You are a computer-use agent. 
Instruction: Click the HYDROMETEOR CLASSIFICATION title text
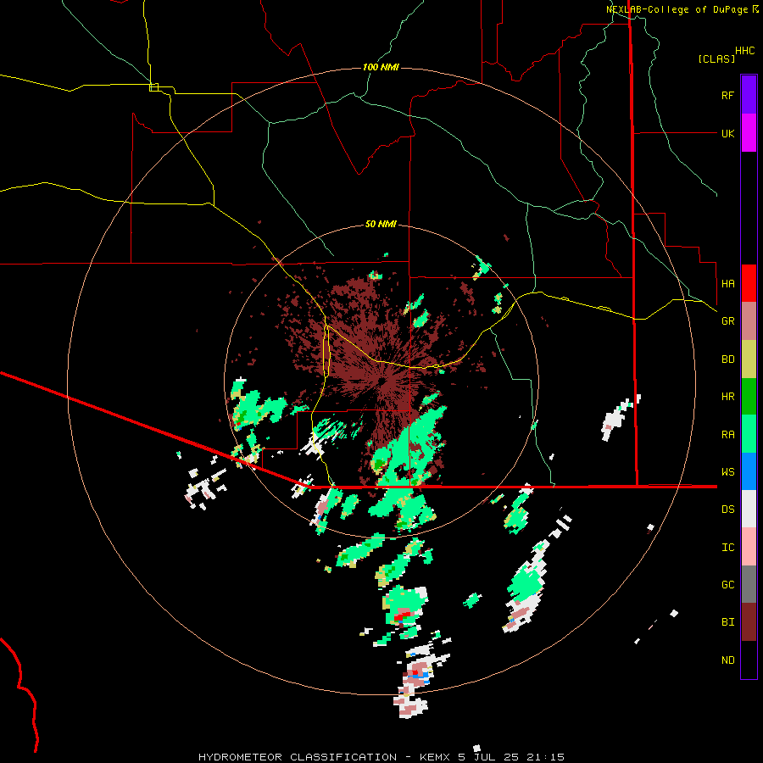coord(298,757)
